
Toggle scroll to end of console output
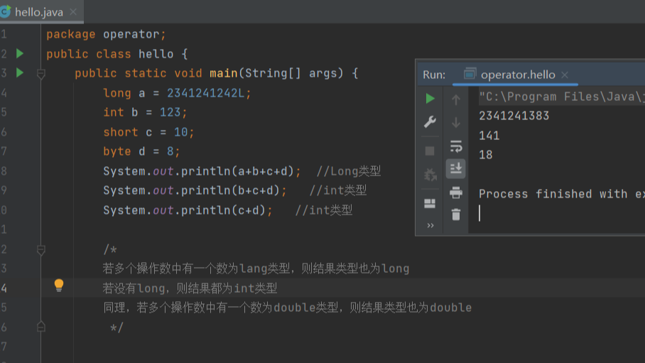456,168
